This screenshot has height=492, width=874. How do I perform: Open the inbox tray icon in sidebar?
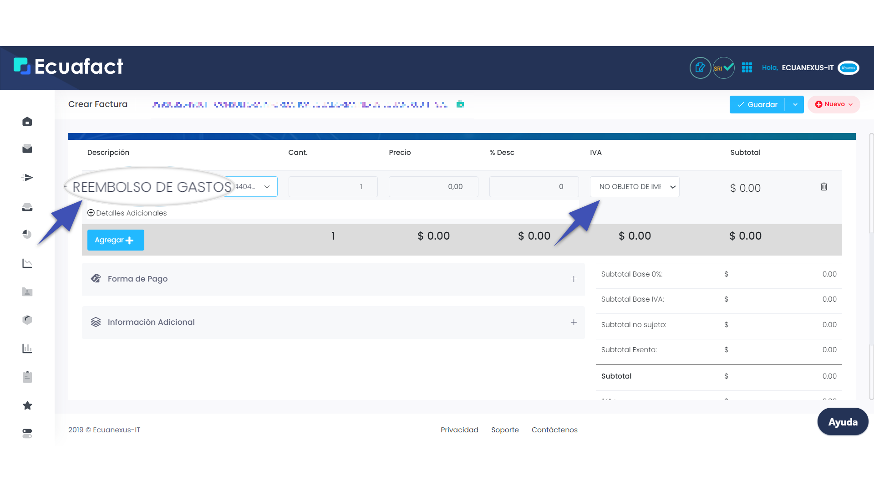click(27, 207)
